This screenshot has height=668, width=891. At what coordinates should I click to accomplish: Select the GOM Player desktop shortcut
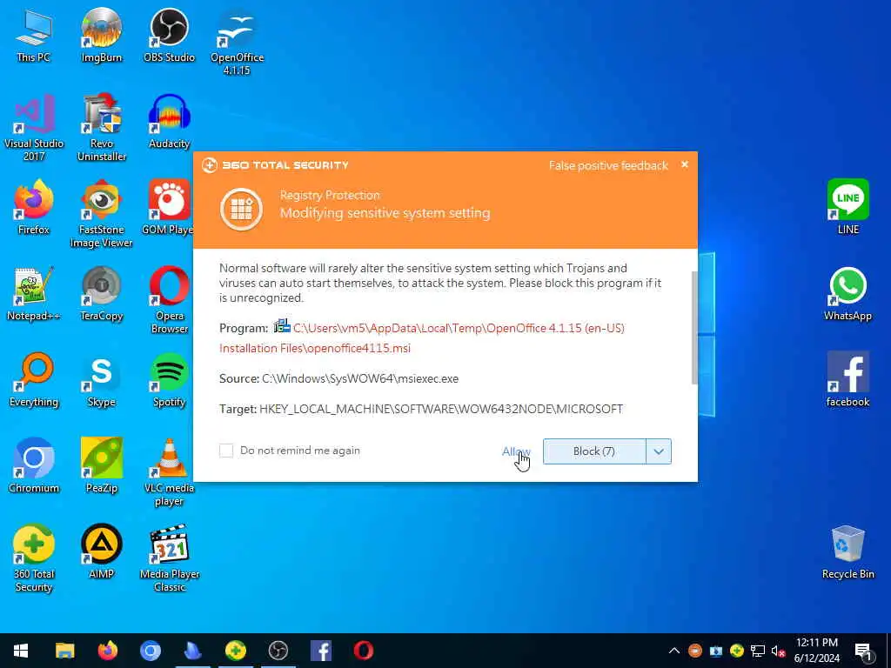tap(168, 207)
